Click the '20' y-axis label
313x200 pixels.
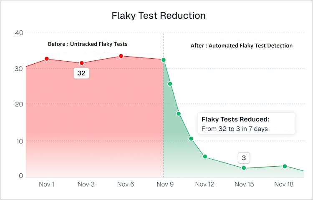click(18, 104)
